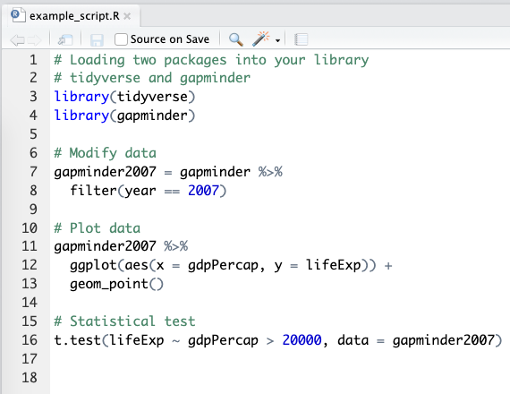Click the Source on Save label

pos(170,39)
